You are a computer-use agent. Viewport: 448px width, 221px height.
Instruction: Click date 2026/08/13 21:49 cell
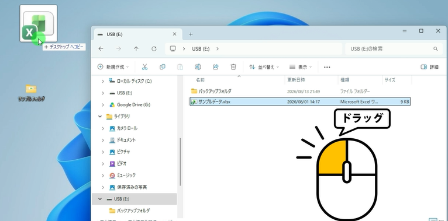(304, 92)
